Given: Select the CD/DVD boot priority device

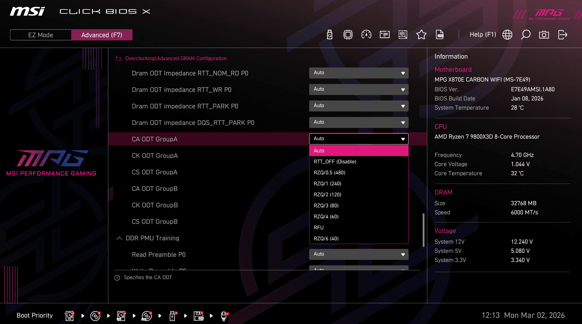Looking at the screenshot, I should [x=95, y=316].
